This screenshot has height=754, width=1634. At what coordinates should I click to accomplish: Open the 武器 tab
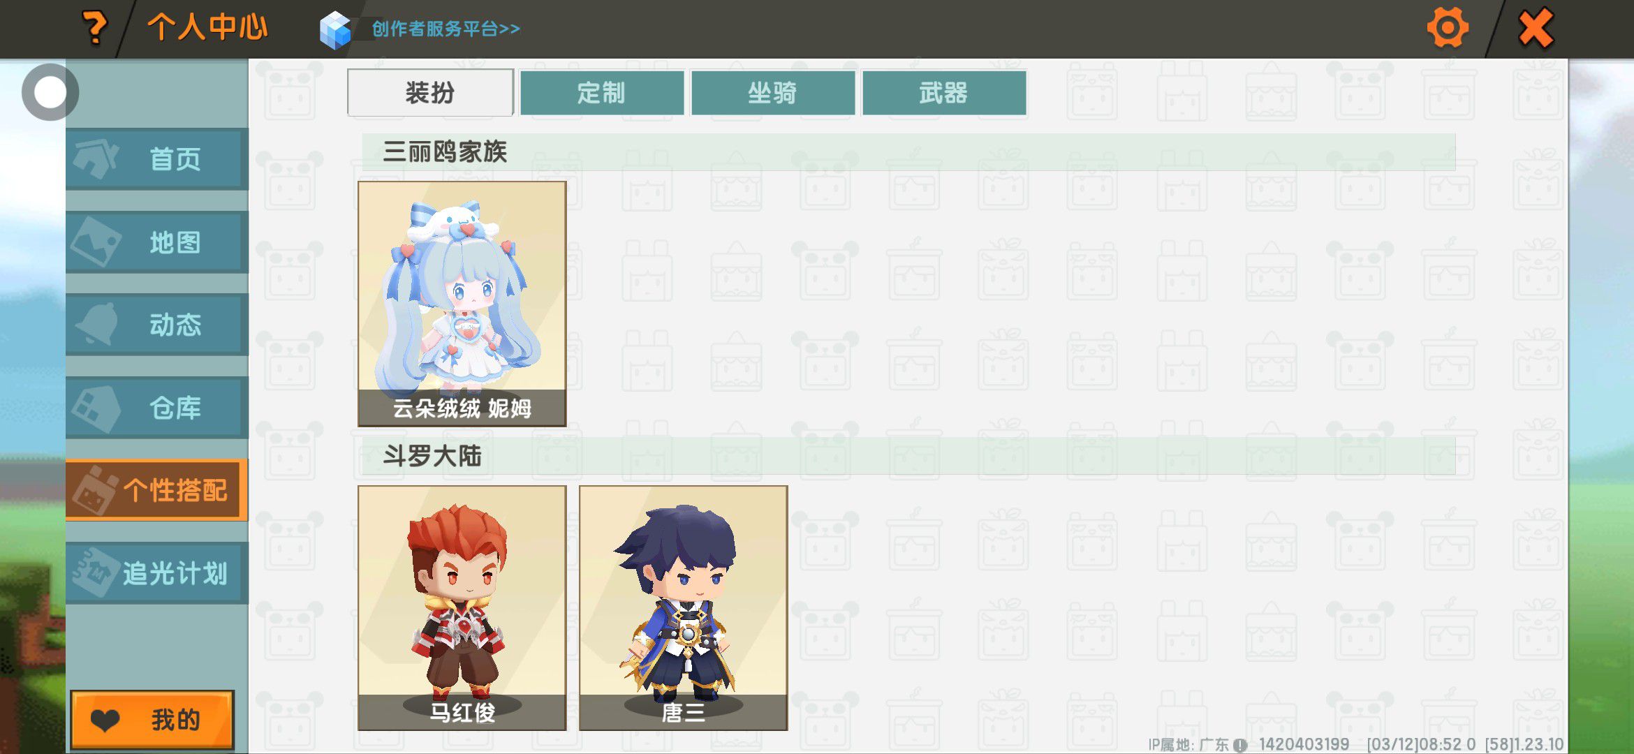[944, 92]
